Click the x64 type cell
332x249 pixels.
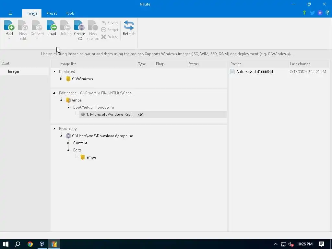pos(141,114)
